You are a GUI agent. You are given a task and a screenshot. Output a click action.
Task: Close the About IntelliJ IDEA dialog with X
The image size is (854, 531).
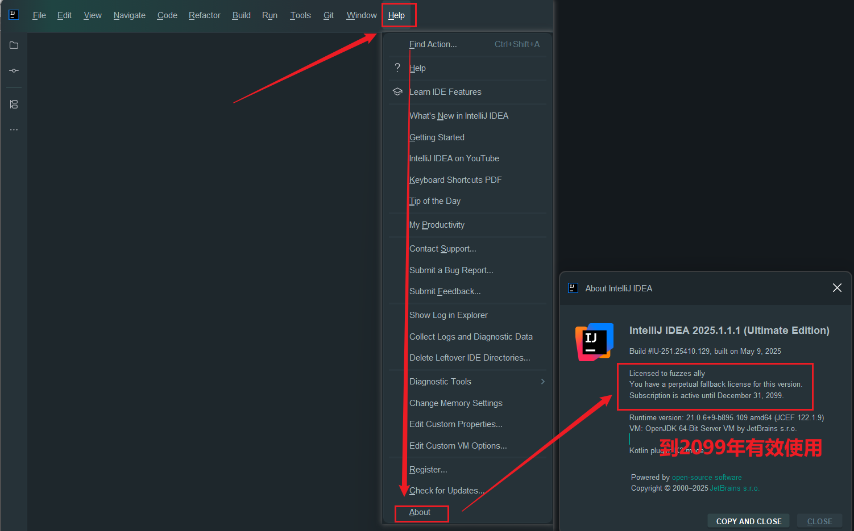[x=837, y=288]
